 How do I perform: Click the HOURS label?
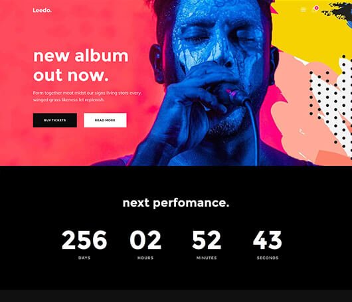[145, 258]
